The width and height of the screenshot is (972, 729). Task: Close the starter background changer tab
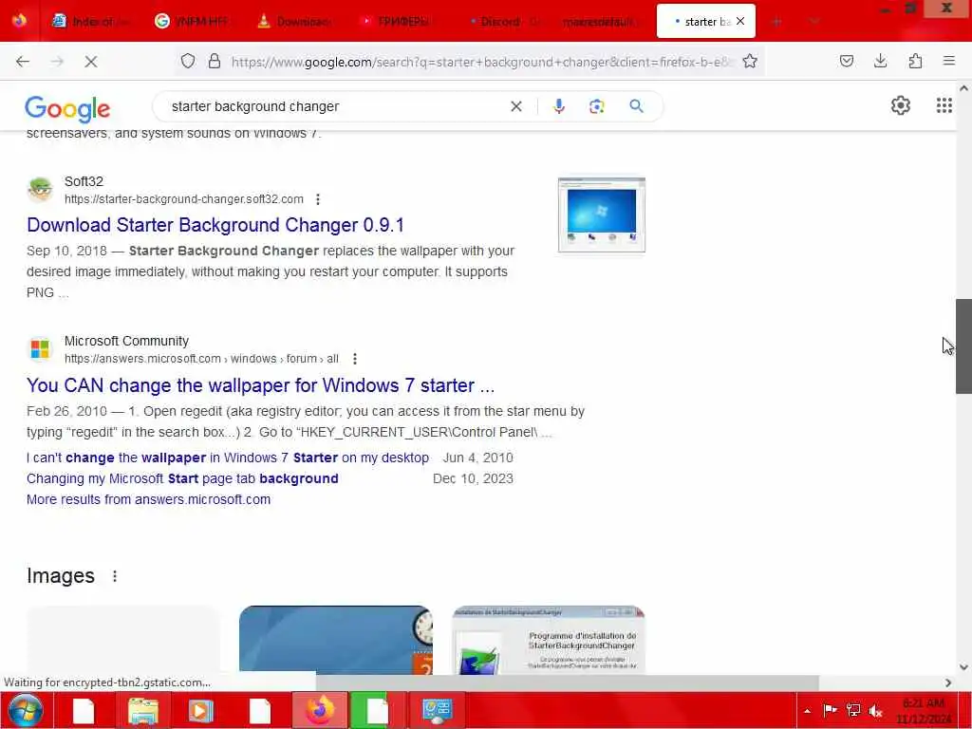tap(740, 22)
